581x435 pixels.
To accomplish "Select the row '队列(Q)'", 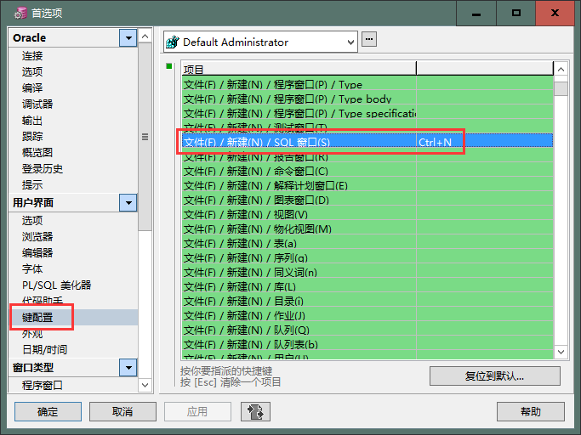I will (367, 330).
